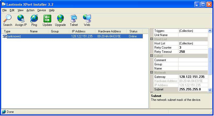This screenshot has width=214, height=116.
Task: Open the Help menu
Action: coord(52,10)
